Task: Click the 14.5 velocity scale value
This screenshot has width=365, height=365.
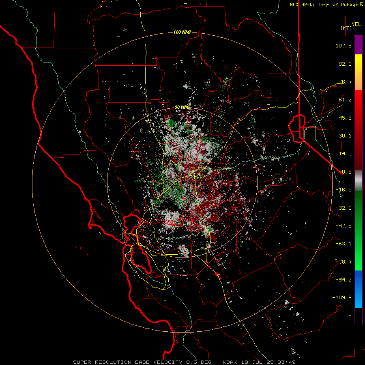Action: point(345,154)
